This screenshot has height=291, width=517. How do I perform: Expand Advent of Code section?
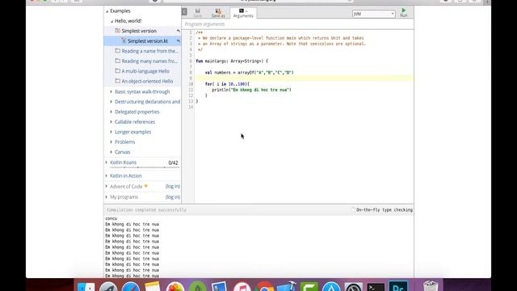(107, 187)
